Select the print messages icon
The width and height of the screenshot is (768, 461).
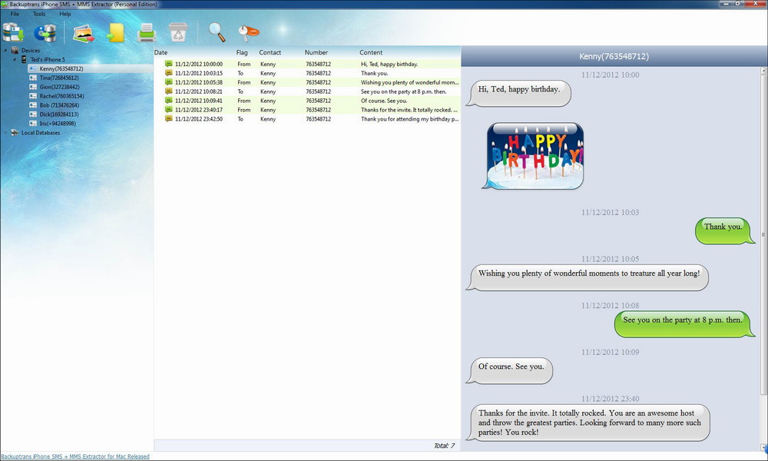(146, 32)
